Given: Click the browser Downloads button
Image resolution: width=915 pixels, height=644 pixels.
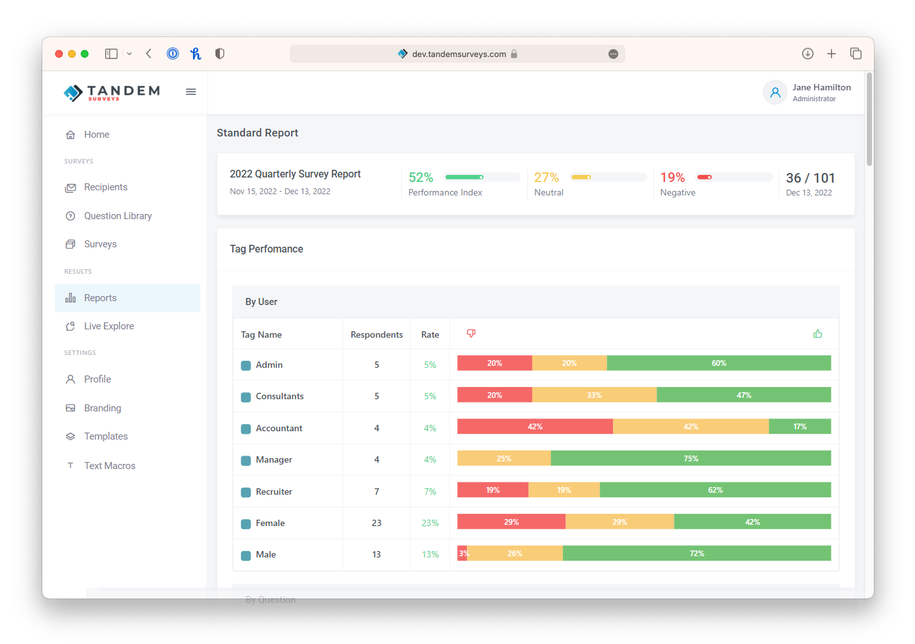Looking at the screenshot, I should tap(807, 54).
